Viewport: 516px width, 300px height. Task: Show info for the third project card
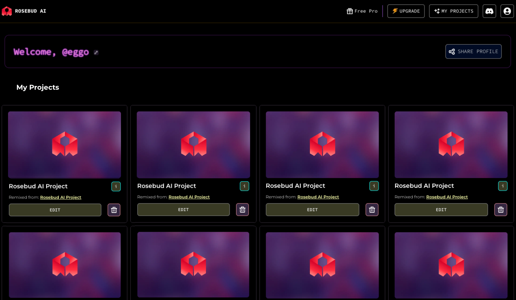374,186
